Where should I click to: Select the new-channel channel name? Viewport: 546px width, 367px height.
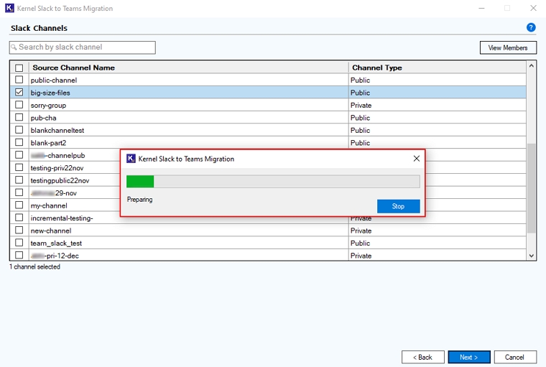(x=51, y=231)
